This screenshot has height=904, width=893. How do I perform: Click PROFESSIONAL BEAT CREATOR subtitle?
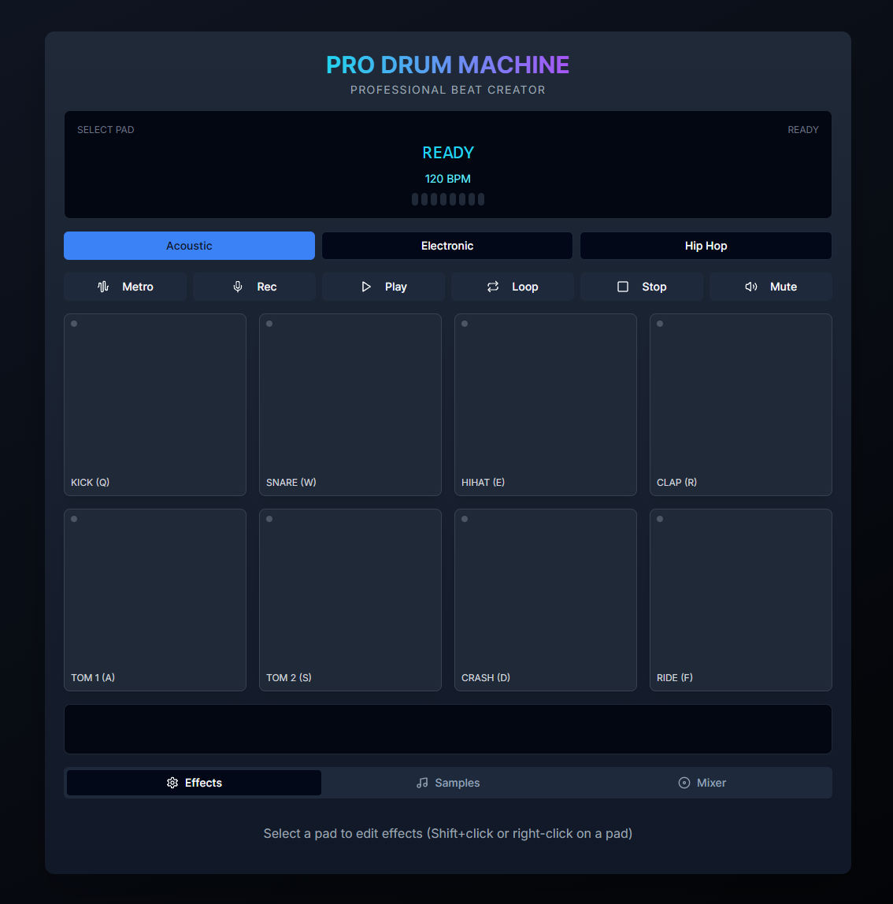448,90
